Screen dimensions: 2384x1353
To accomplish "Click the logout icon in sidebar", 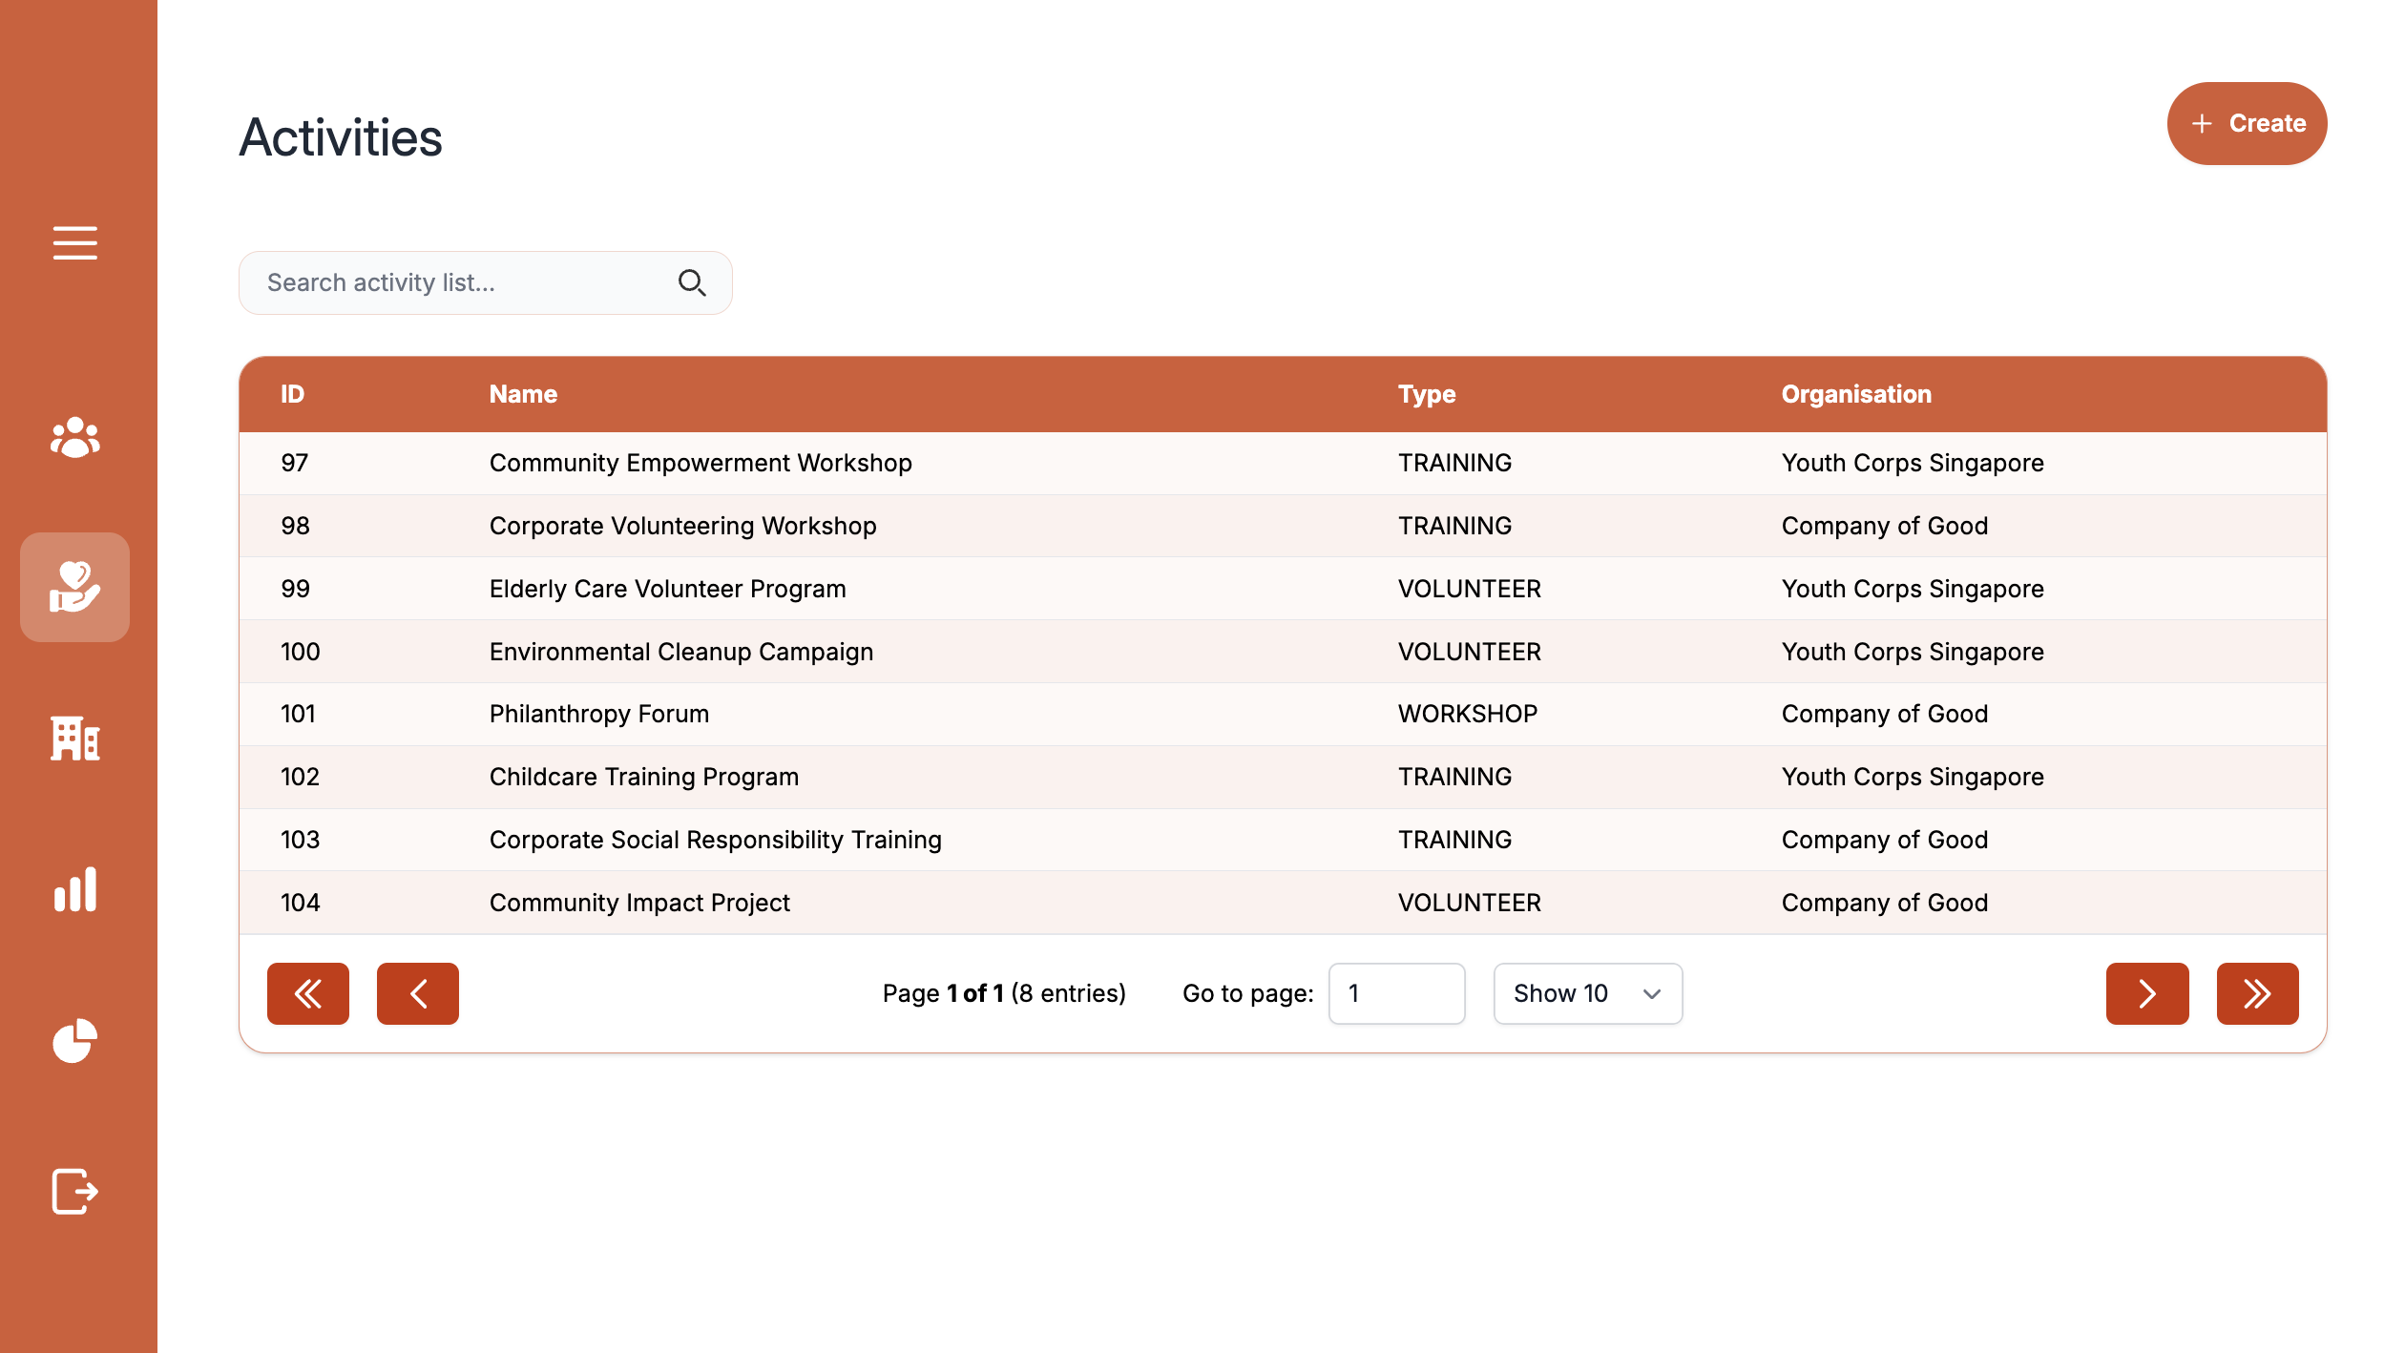I will (74, 1191).
